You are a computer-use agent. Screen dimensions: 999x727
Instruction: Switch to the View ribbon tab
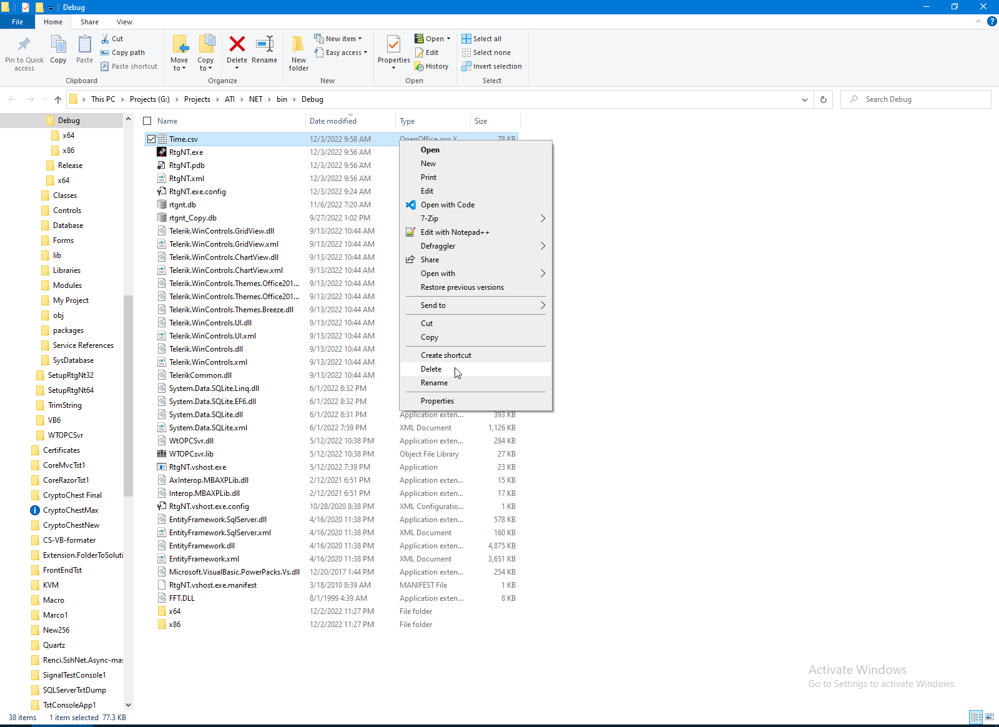point(124,22)
